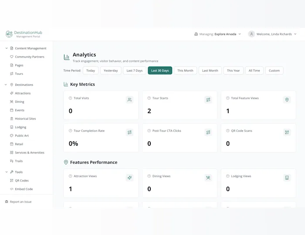Click the Tools wrench icon in sidebar

tap(12, 172)
